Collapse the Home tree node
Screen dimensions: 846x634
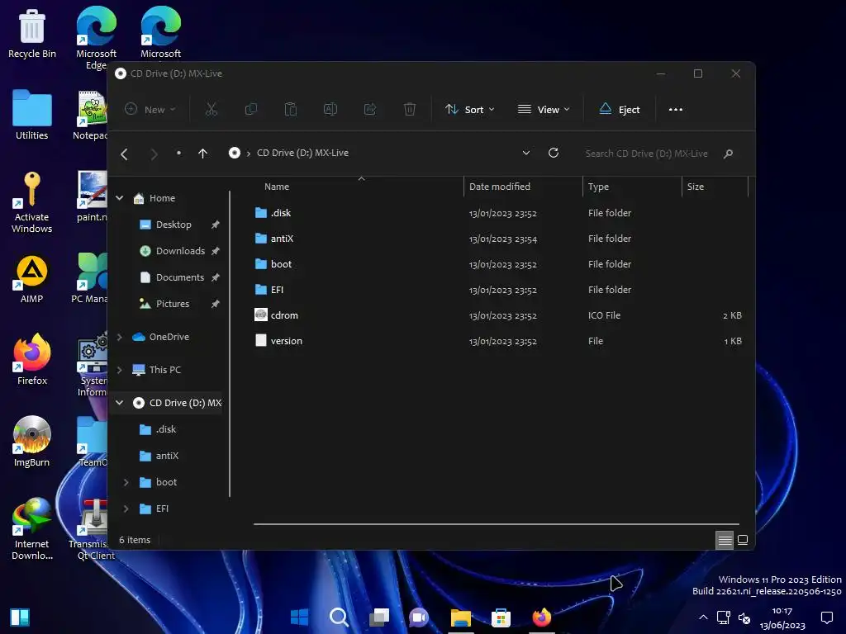click(120, 198)
